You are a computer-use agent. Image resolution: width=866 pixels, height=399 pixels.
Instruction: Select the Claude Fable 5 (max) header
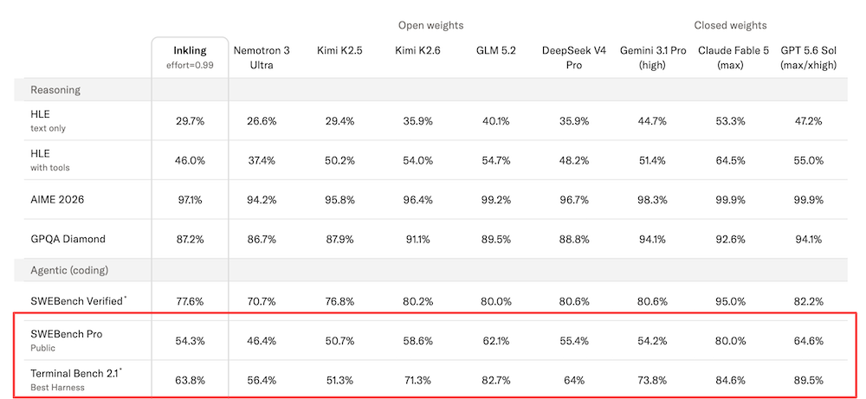[733, 57]
